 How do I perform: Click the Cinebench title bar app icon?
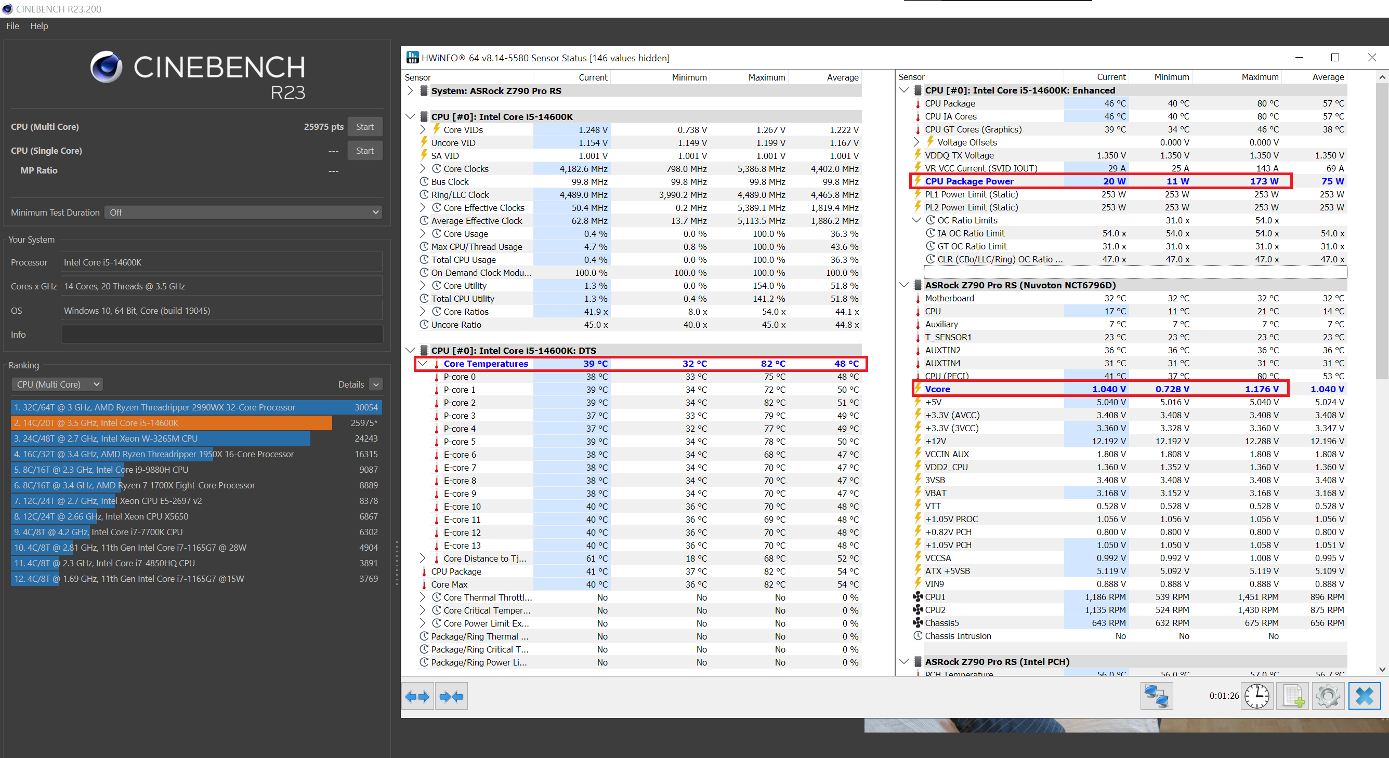(7, 9)
